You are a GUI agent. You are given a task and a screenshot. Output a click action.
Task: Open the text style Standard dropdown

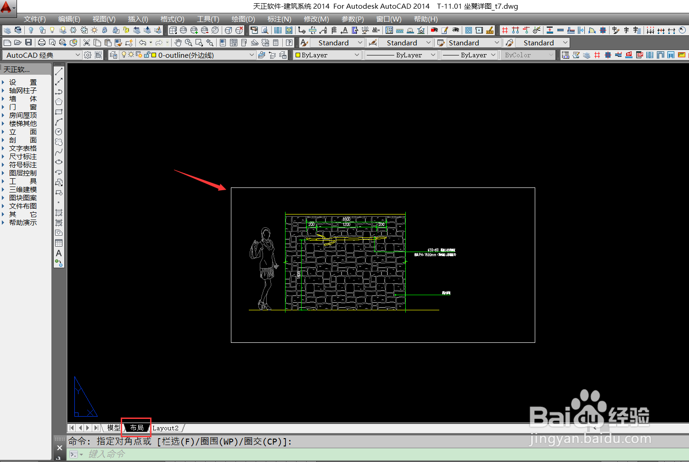coord(336,43)
